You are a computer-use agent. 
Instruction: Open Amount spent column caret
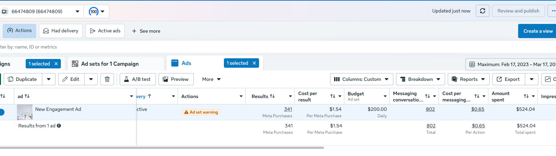pos(533,96)
